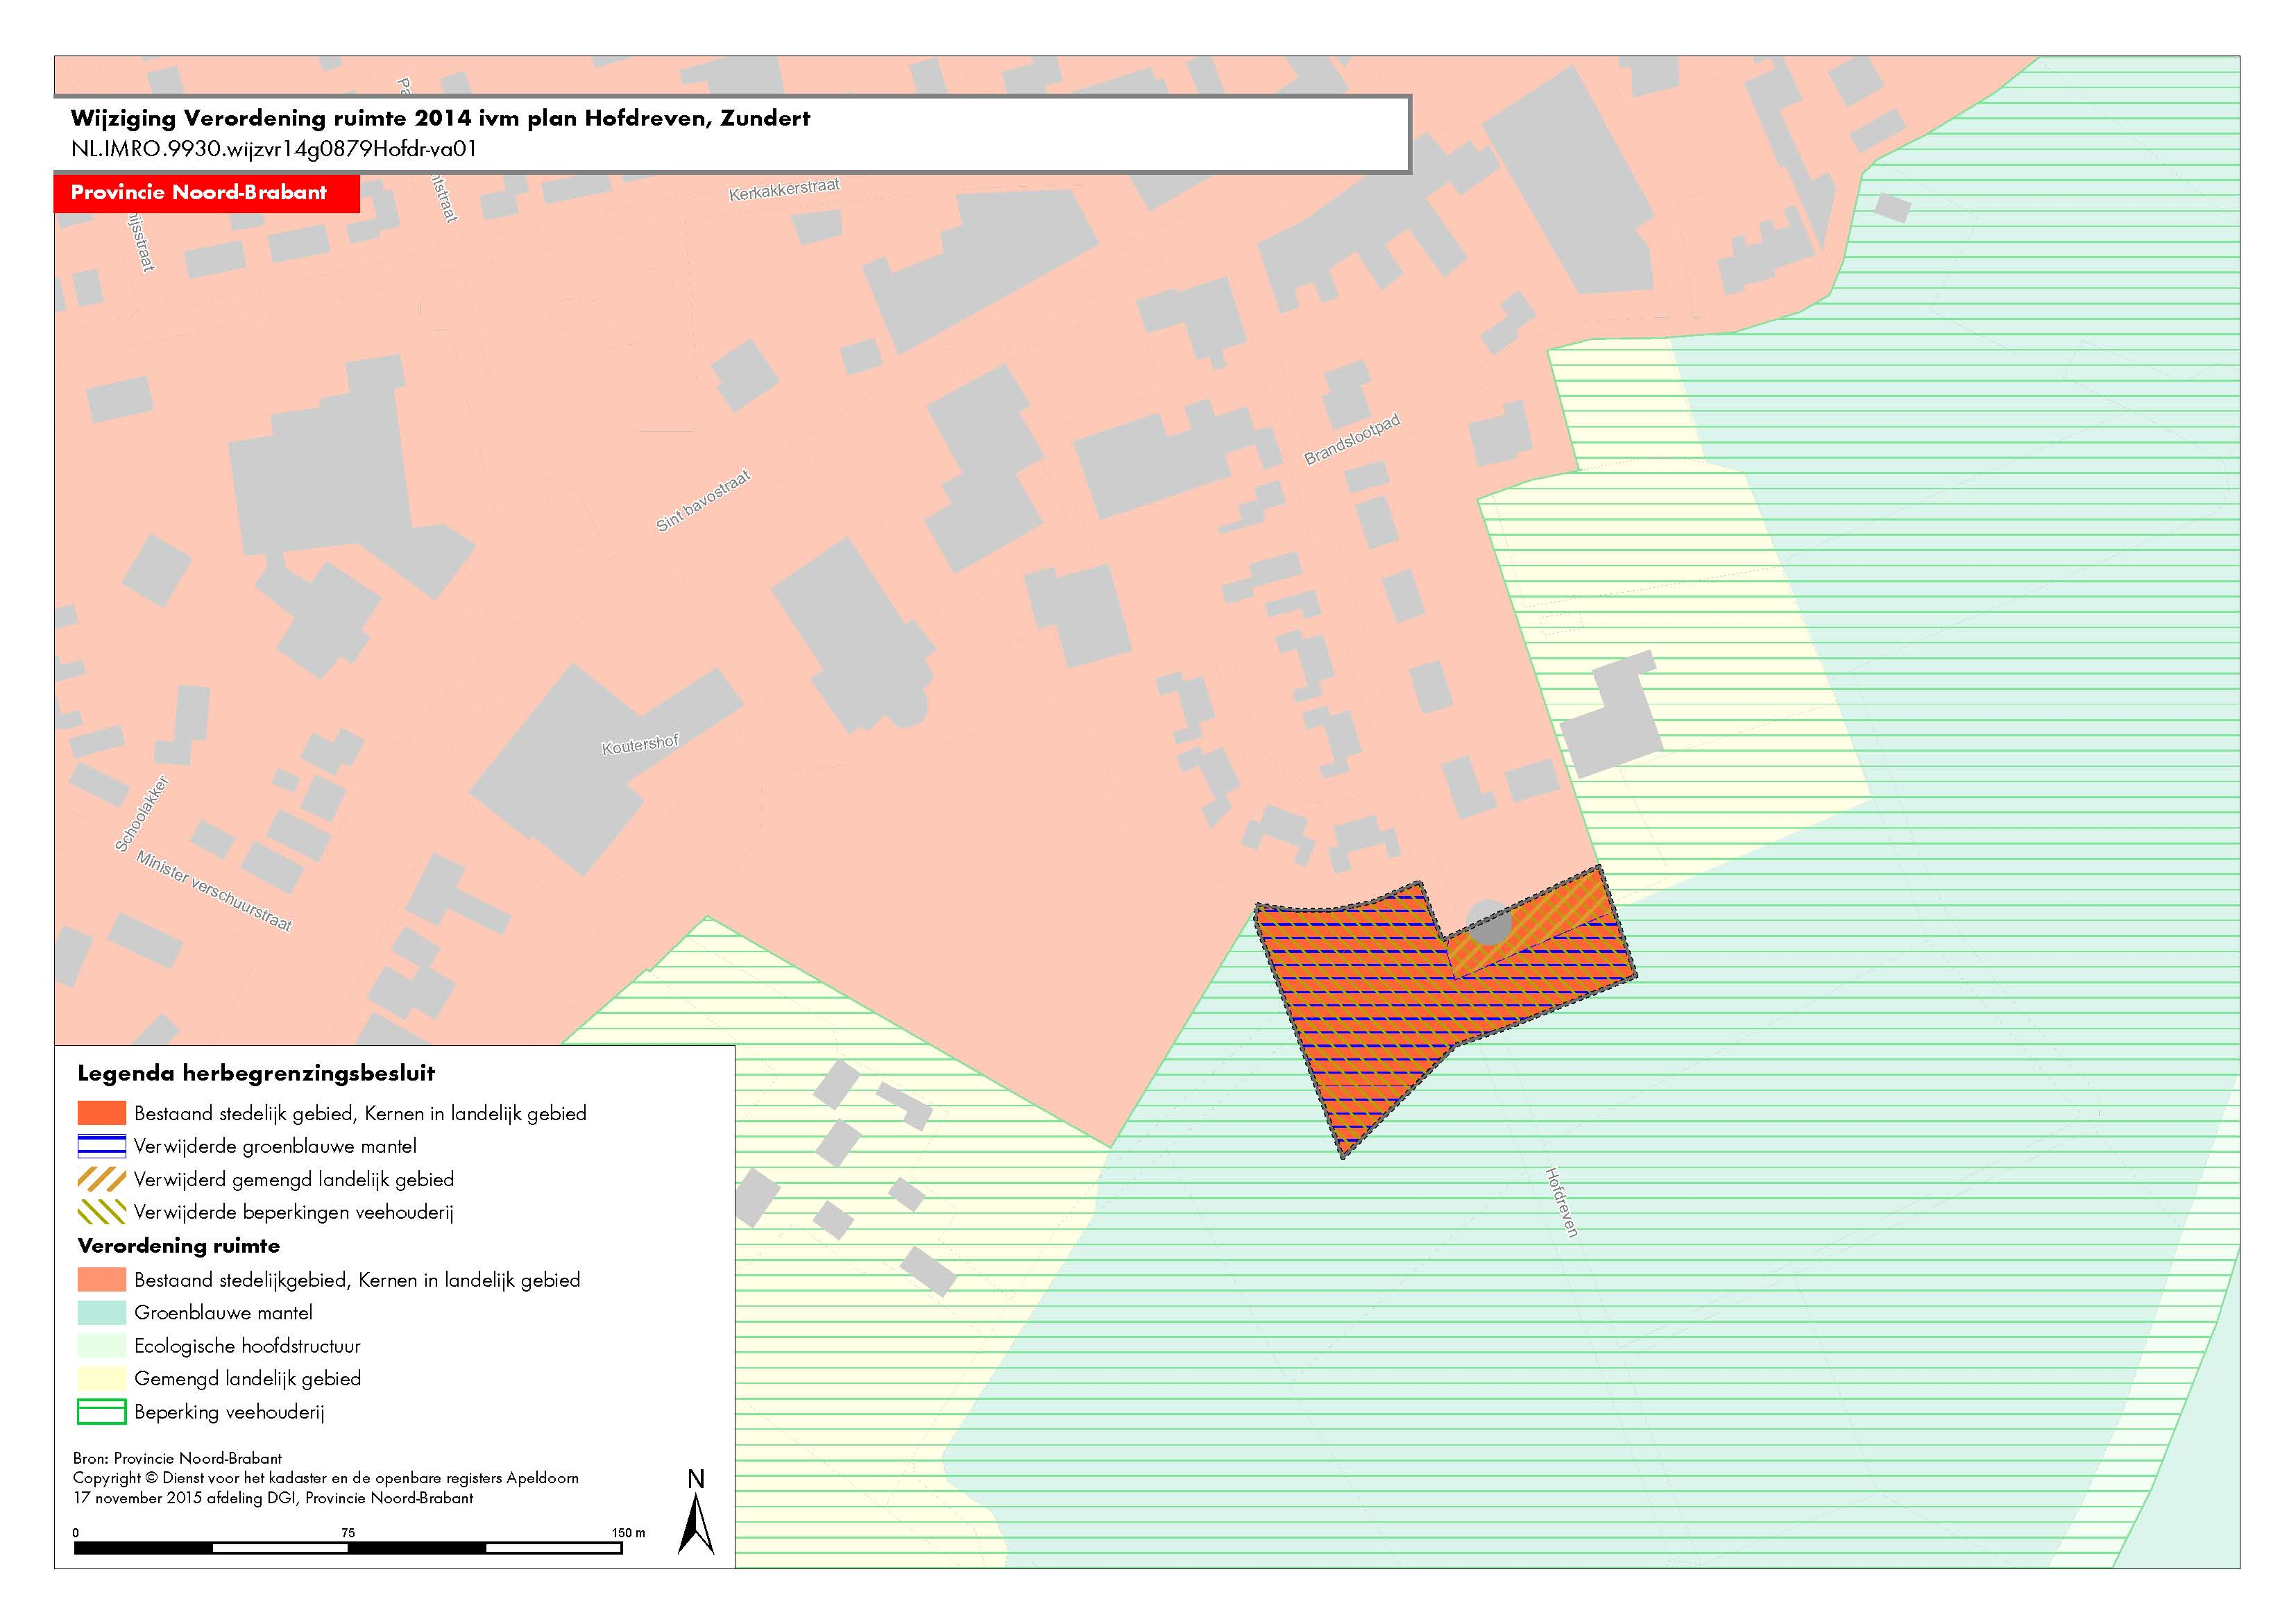Click the Ecologische hoofdstructuur legend swatch
The width and height of the screenshot is (2296, 1624).
(102, 1346)
